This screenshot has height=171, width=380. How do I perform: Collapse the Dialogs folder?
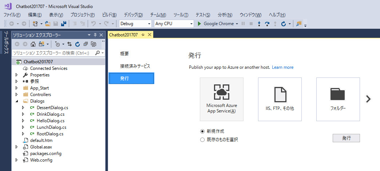click(x=16, y=101)
